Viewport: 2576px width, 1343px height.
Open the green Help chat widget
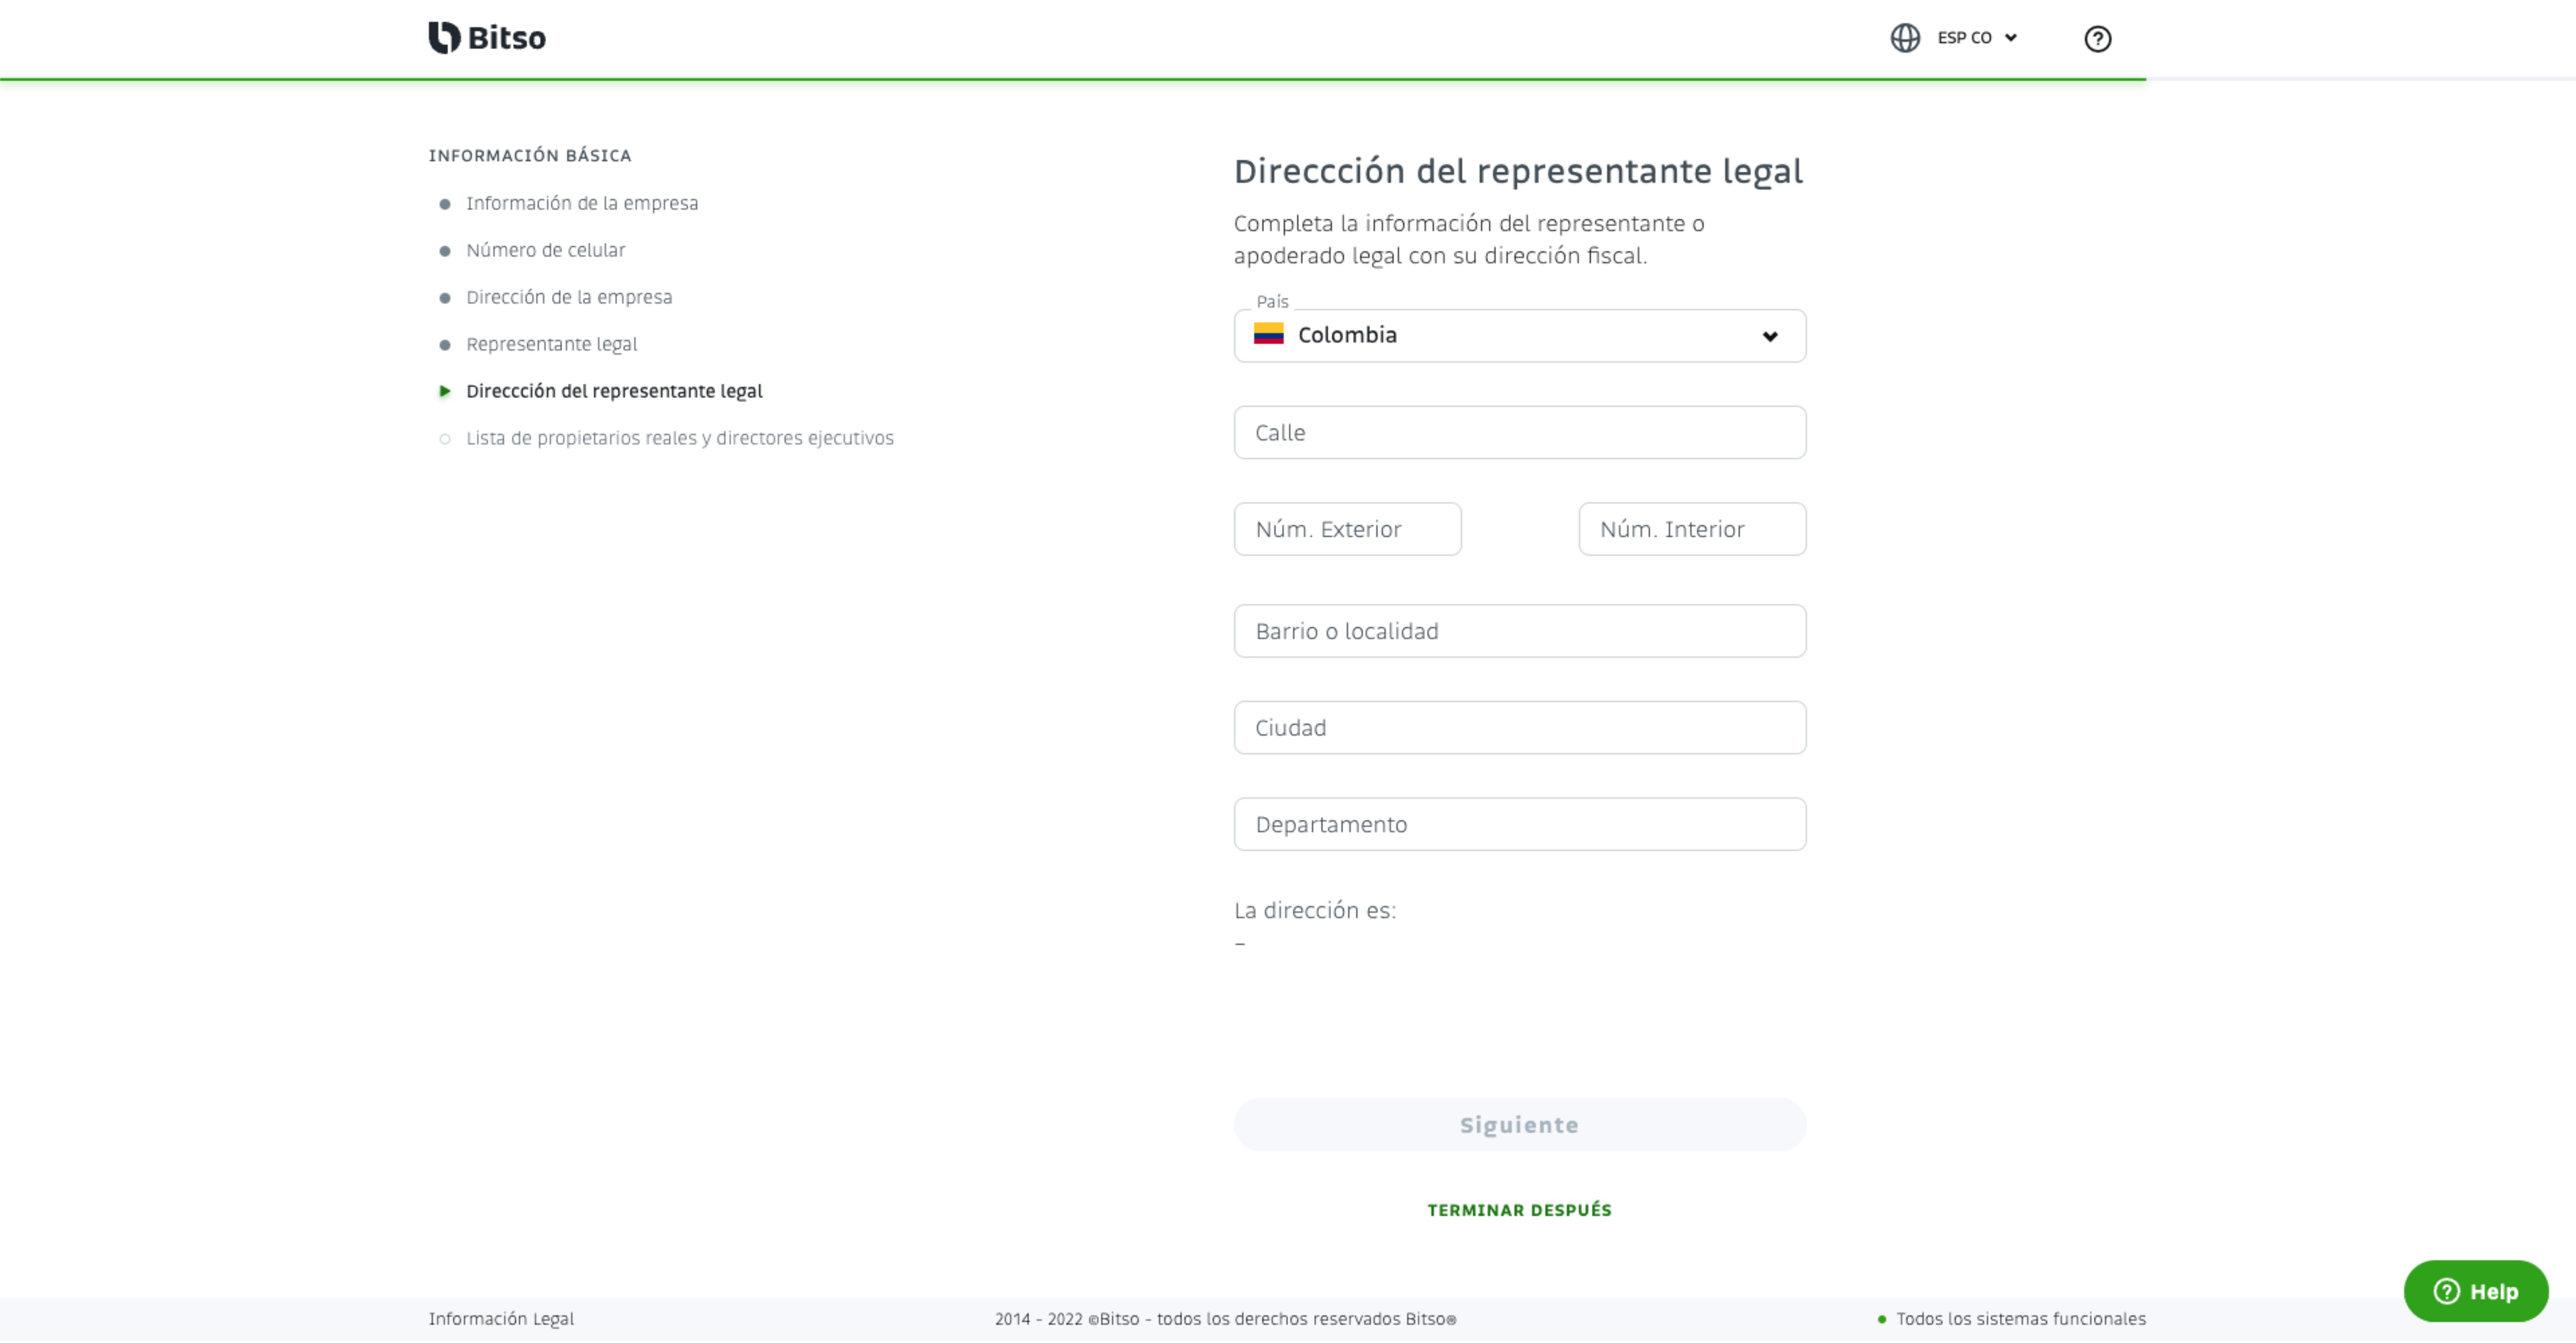[x=2475, y=1292]
